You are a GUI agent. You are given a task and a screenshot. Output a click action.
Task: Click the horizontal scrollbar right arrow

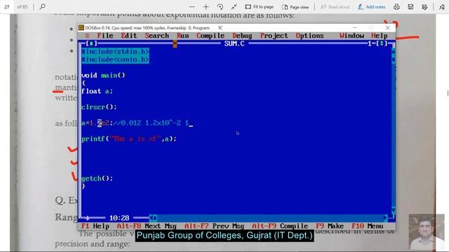[385, 218]
